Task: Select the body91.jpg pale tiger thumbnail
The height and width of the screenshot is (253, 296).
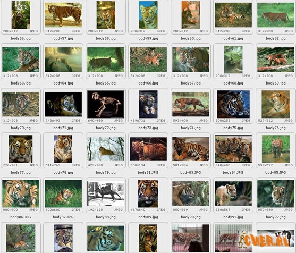Action: [x=233, y=193]
